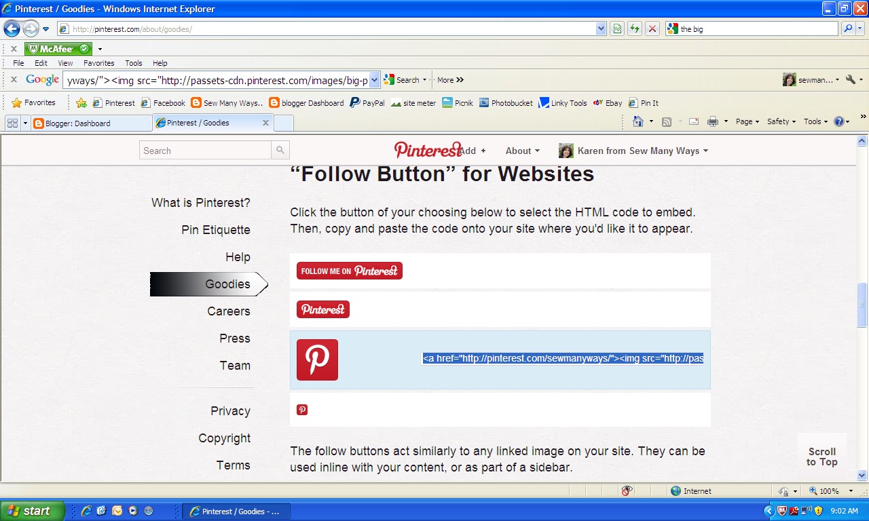This screenshot has height=521, width=869.
Task: Open a new blank tab
Action: pos(284,123)
